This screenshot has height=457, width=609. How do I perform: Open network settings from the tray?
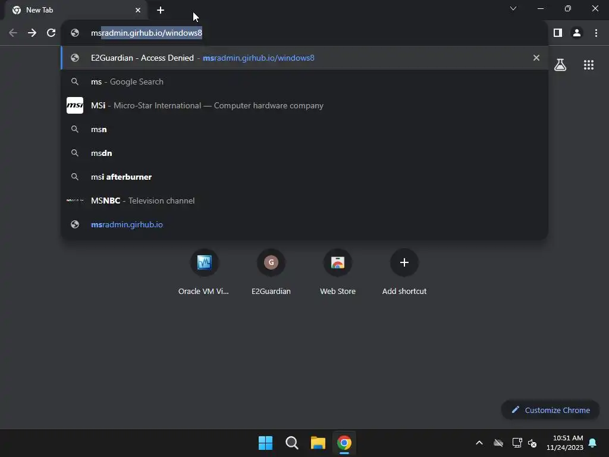pyautogui.click(x=517, y=443)
